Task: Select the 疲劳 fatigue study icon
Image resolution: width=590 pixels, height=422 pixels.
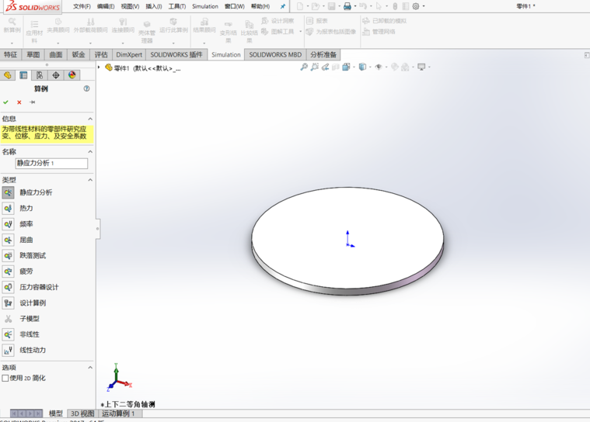Action: pos(8,272)
